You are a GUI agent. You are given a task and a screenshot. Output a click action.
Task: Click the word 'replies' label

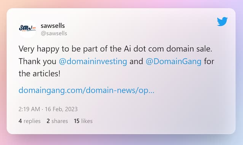(32, 121)
